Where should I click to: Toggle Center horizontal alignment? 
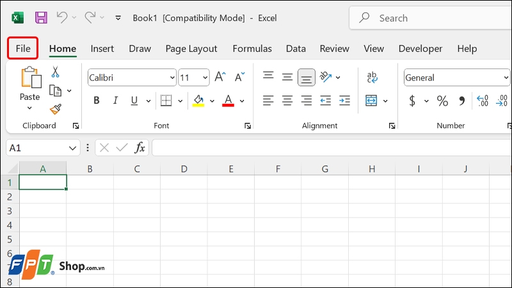tap(287, 100)
